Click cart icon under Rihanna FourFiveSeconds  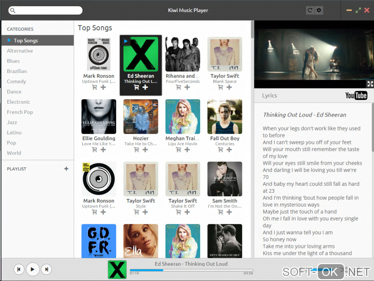[x=179, y=87]
